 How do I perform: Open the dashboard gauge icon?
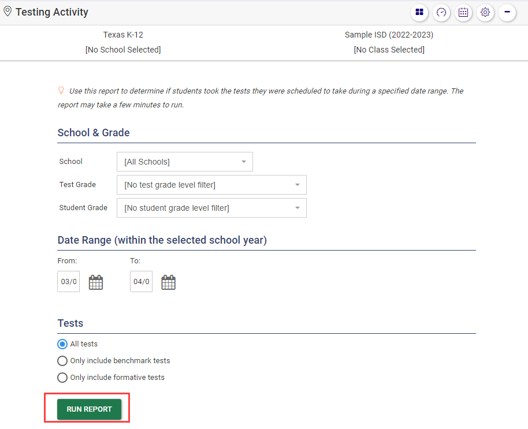(x=441, y=13)
